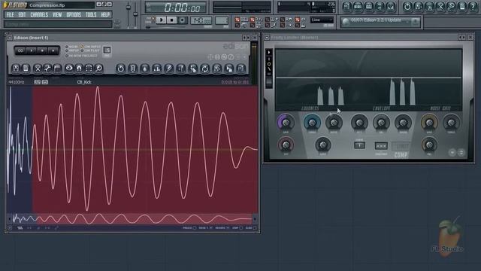
Task: Open the OPTIONS menu
Action: click(x=74, y=15)
